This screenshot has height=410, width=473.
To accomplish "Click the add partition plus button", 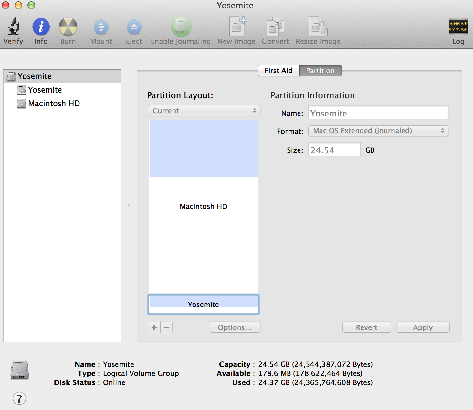I will point(154,327).
